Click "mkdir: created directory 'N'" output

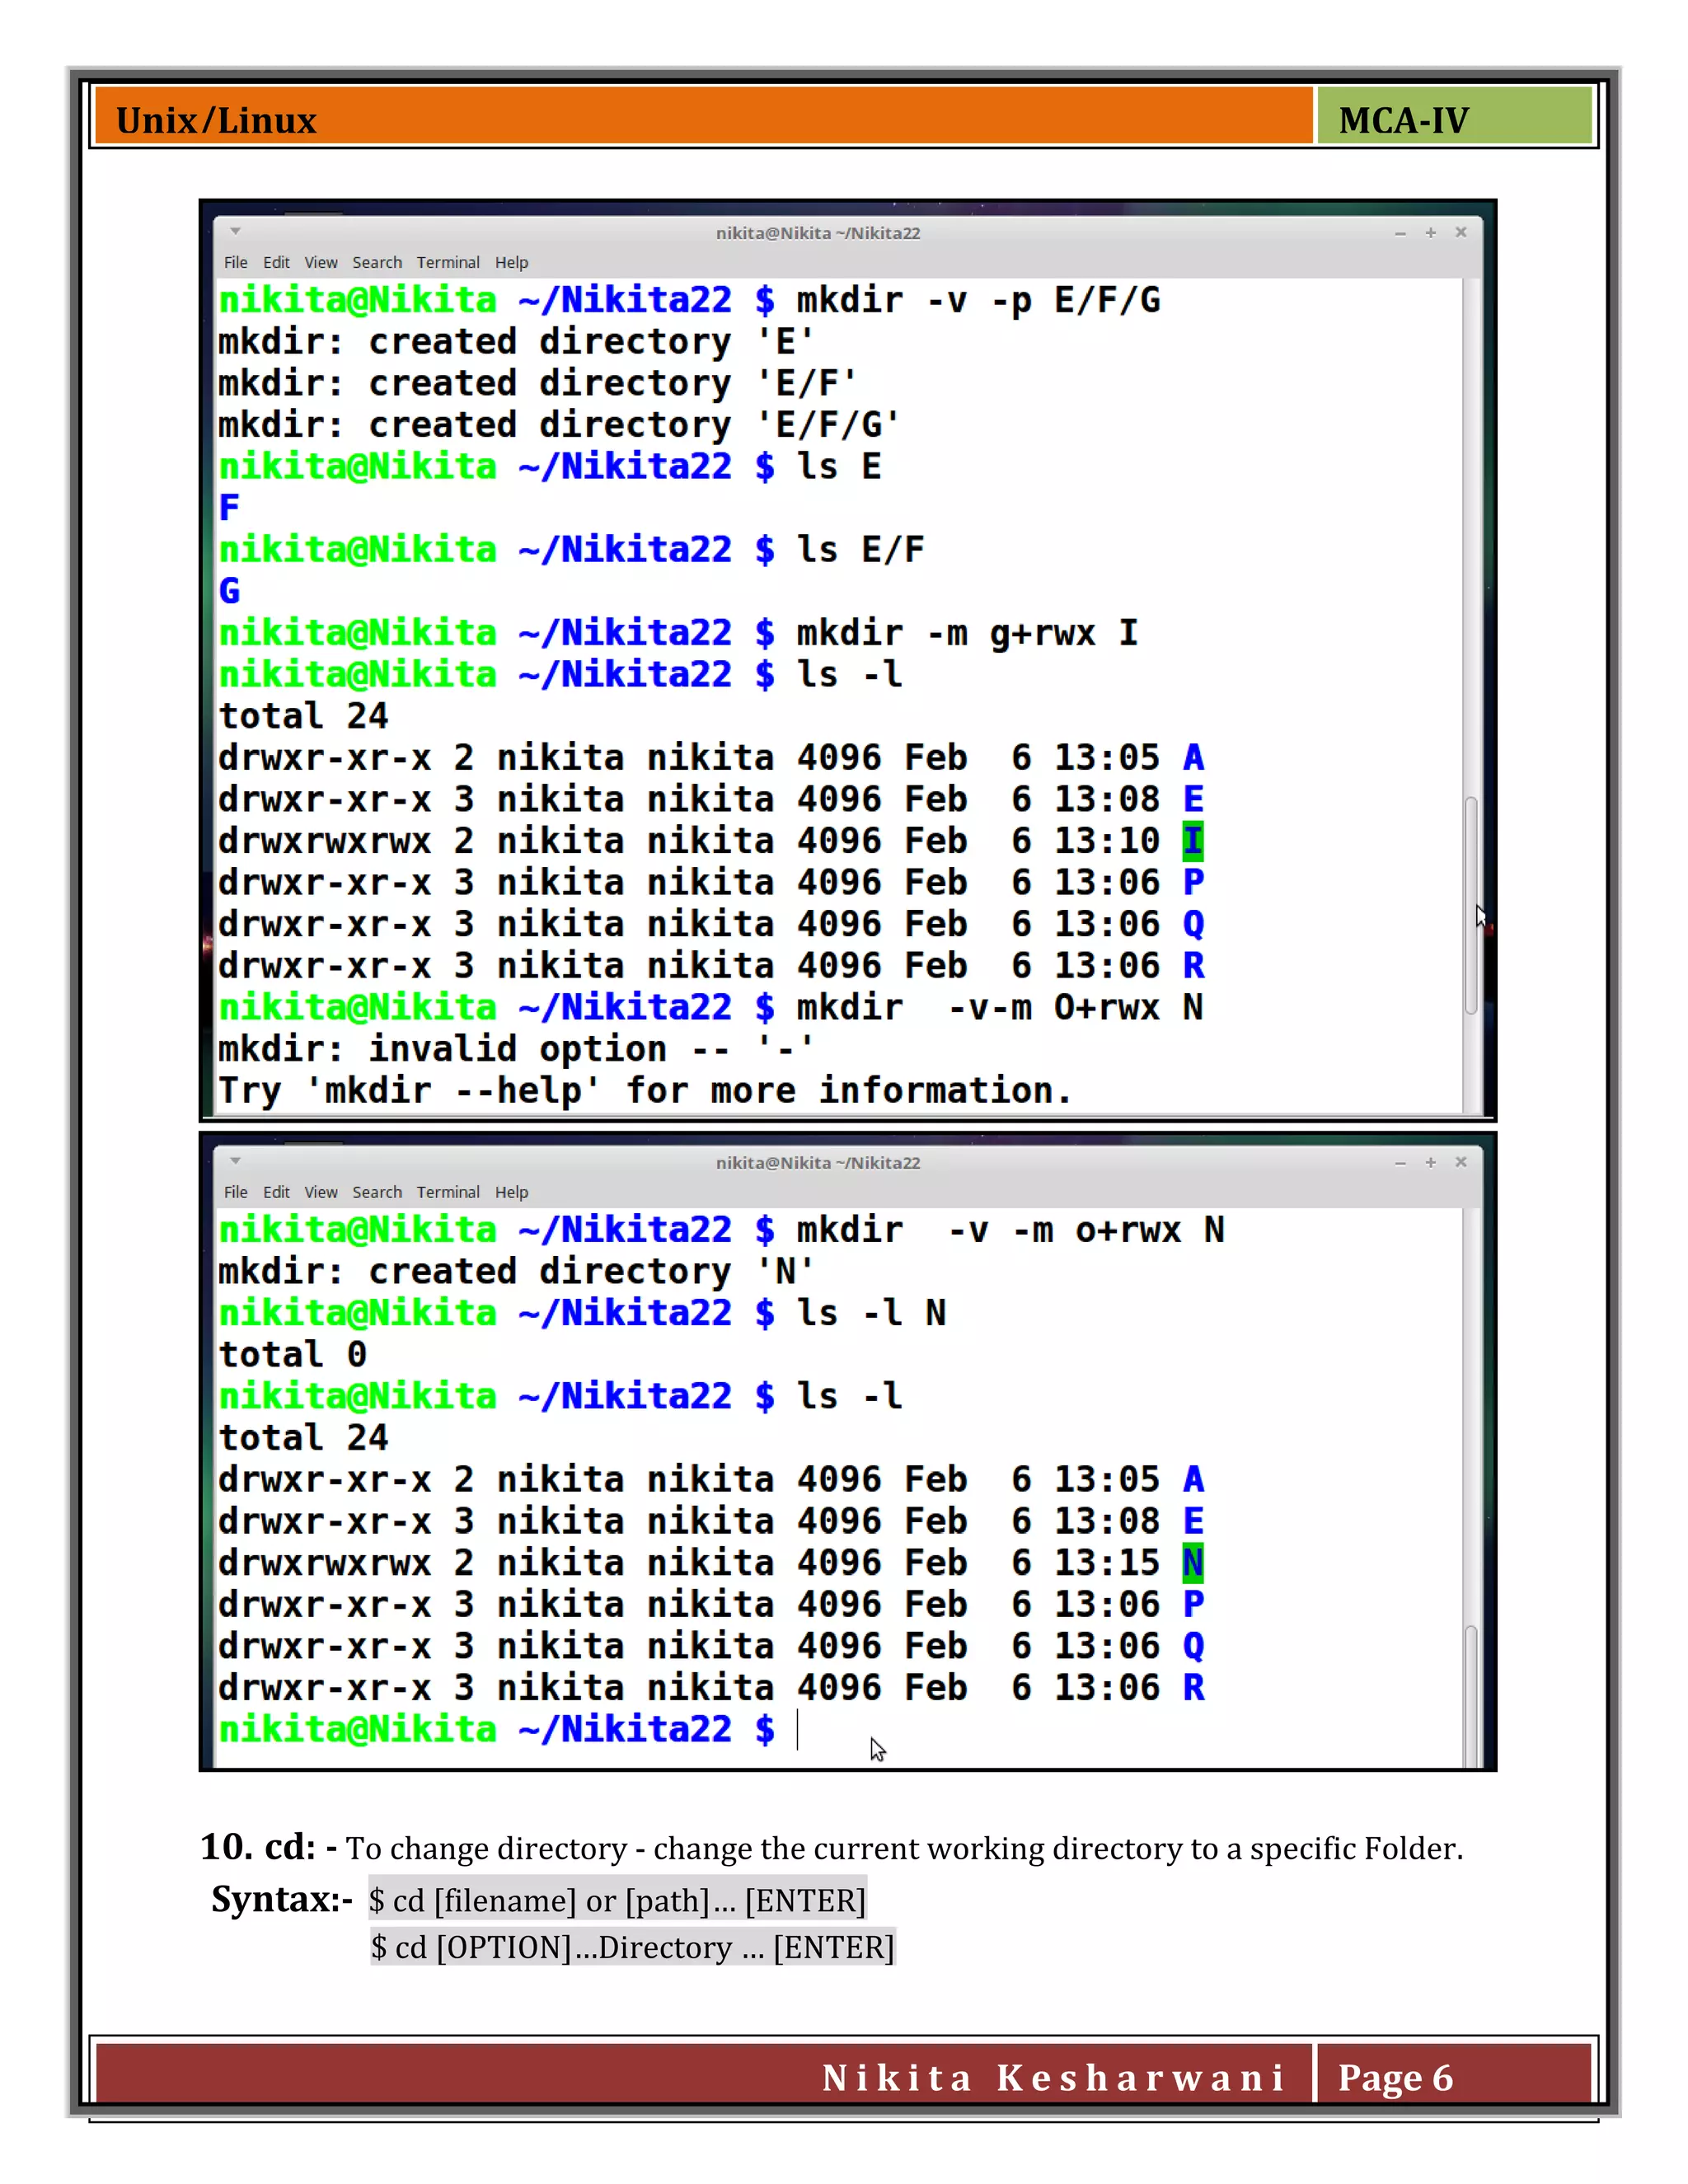tap(516, 1272)
